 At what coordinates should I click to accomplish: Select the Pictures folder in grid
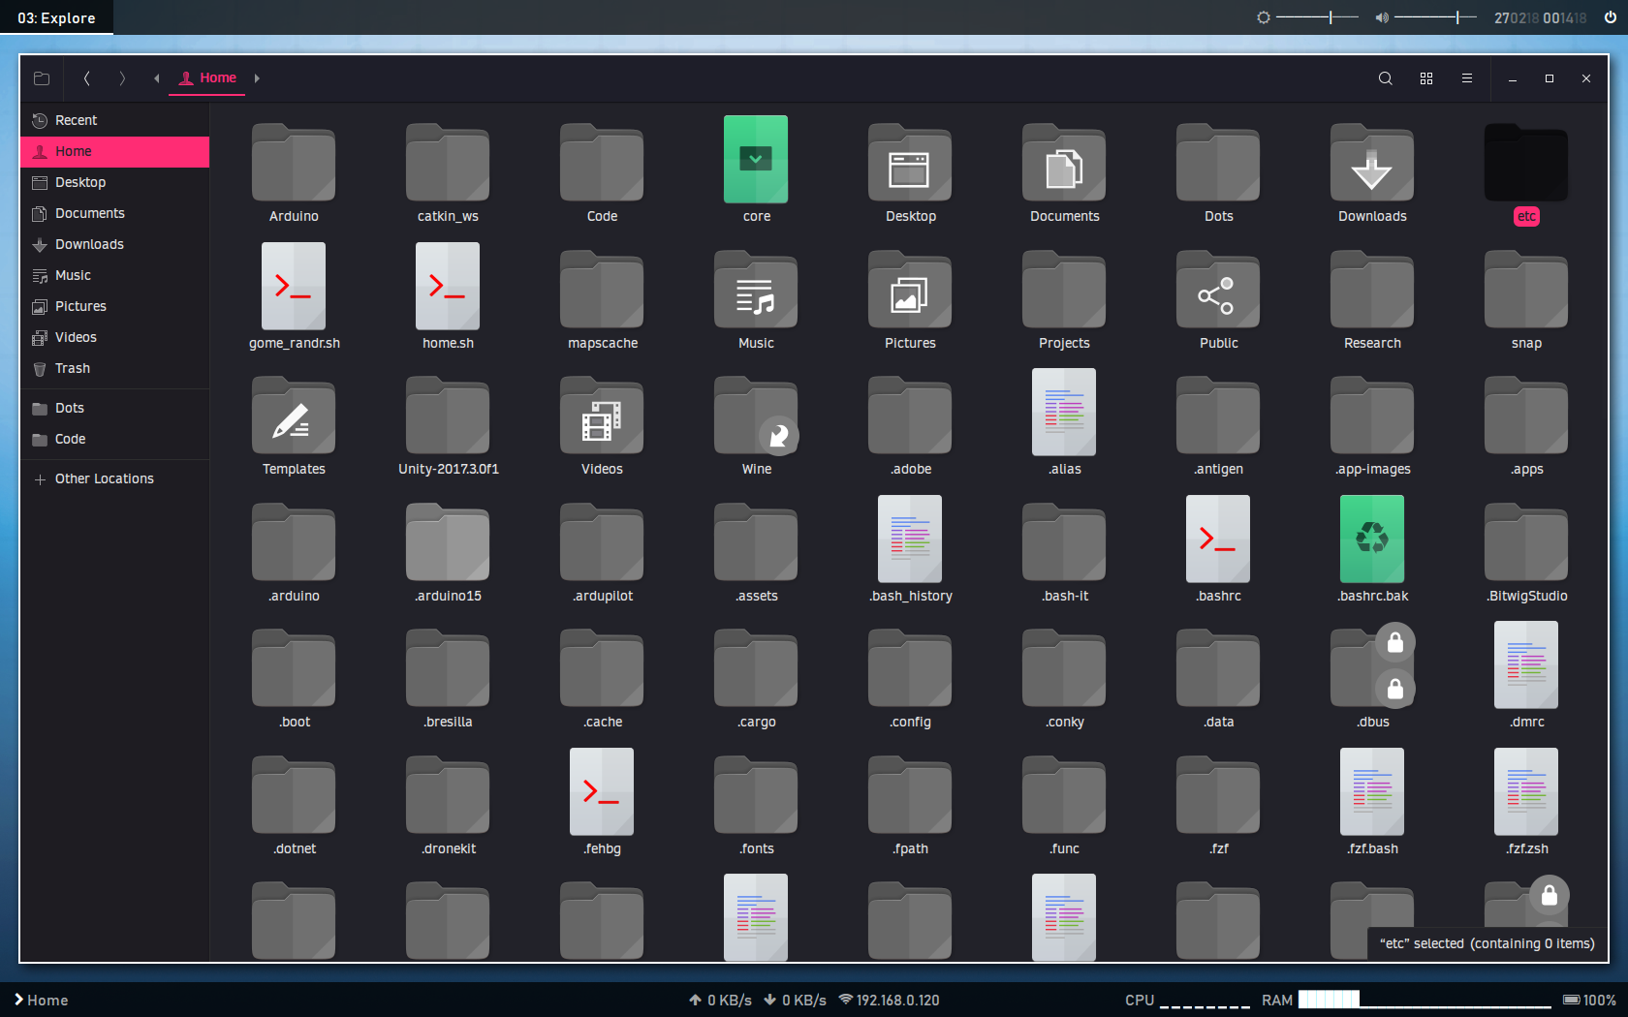pyautogui.click(x=910, y=290)
